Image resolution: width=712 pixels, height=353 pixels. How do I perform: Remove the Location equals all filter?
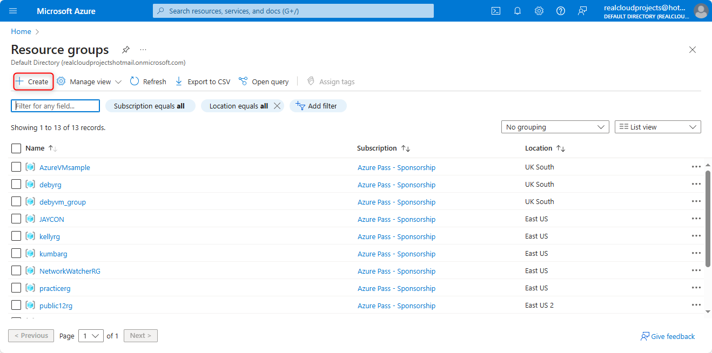tap(277, 106)
